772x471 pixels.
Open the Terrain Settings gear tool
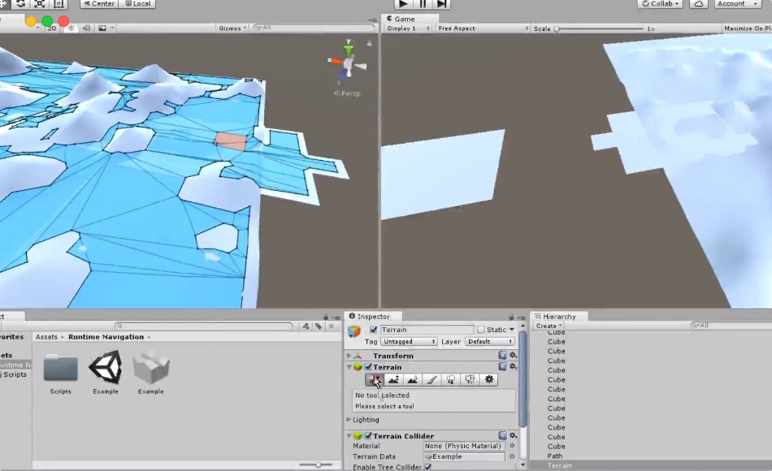pos(488,380)
